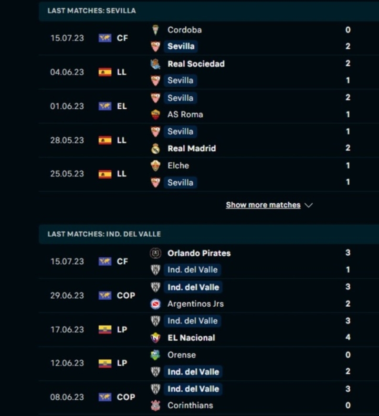Click the Real Sociedad club crest
Image resolution: width=379 pixels, height=416 pixels.
pyautogui.click(x=156, y=64)
